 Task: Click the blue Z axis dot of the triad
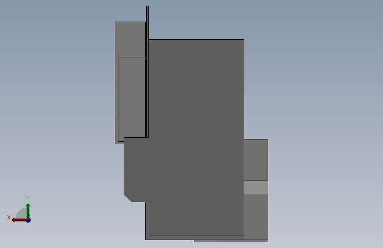29,220
